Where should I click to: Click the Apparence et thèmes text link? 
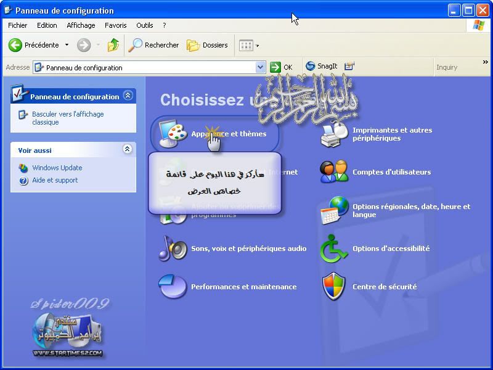pyautogui.click(x=229, y=134)
